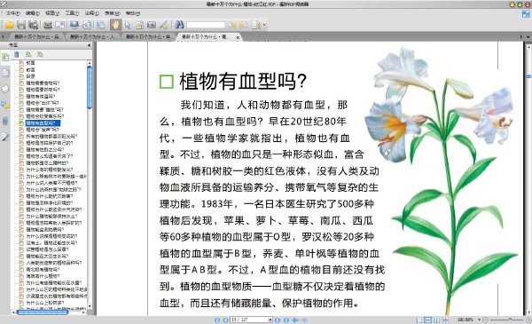This screenshot has height=324, width=532.
Task: Open the Pages thumbnail panel icon
Action: click(x=5, y=73)
